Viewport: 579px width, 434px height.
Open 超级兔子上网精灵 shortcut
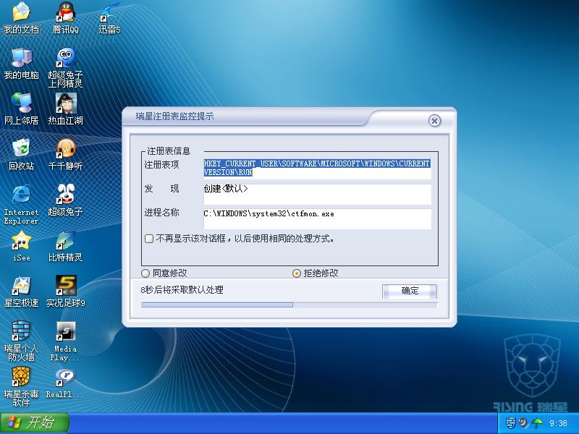click(x=65, y=68)
